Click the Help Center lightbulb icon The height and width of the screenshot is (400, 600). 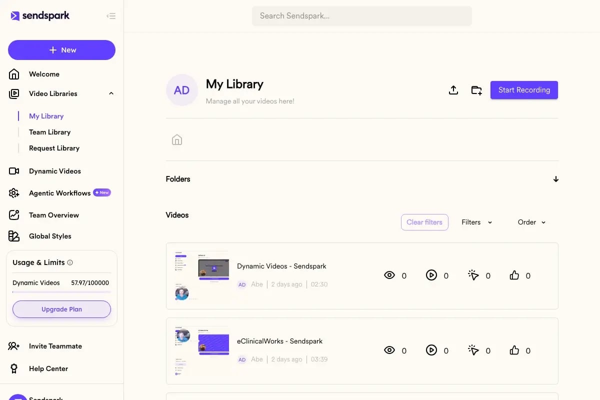point(14,368)
